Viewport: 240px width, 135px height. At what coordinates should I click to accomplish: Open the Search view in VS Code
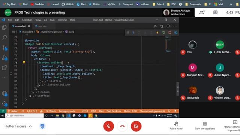[x=4, y=37]
